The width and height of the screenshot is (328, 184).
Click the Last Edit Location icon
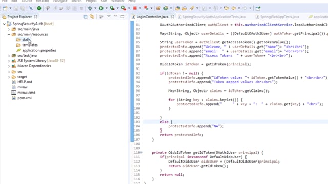(227, 8)
